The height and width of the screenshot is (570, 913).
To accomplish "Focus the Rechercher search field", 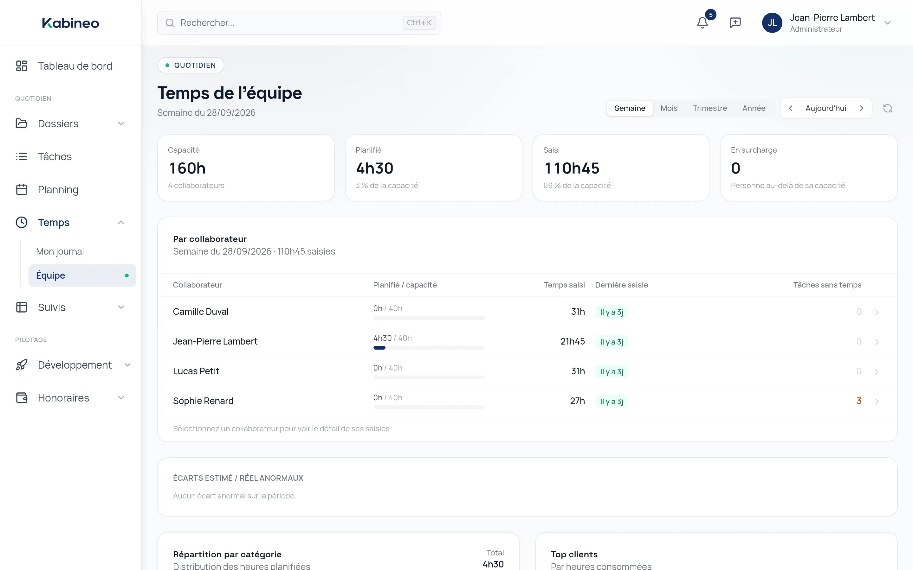I will click(x=299, y=23).
